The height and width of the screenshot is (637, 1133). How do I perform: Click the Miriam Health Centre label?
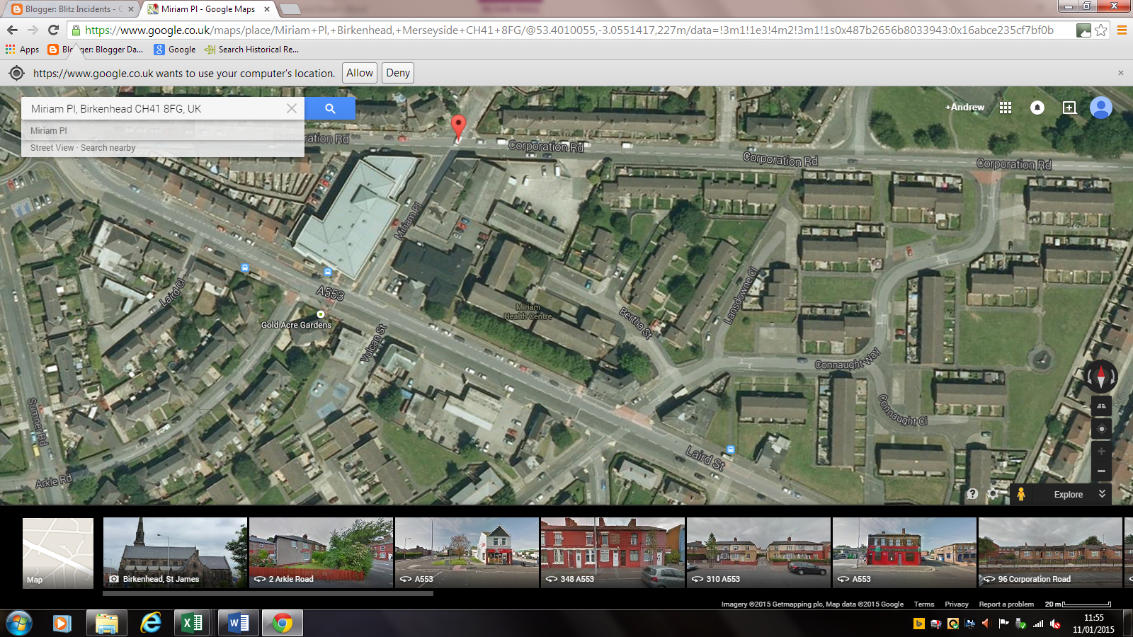[x=528, y=311]
